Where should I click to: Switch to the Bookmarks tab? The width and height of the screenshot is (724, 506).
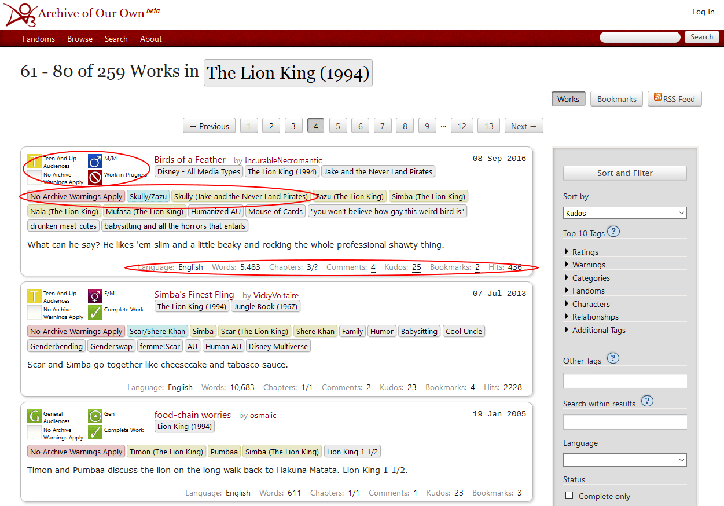(616, 99)
